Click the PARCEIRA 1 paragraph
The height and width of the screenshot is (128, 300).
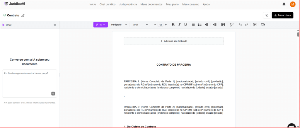click(174, 85)
